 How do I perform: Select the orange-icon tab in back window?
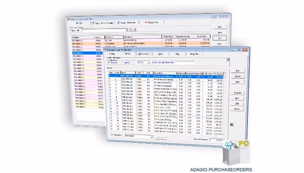coord(152,22)
